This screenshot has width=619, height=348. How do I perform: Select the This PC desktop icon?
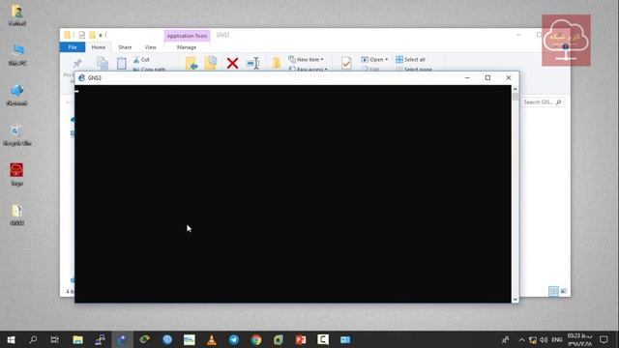point(17,54)
